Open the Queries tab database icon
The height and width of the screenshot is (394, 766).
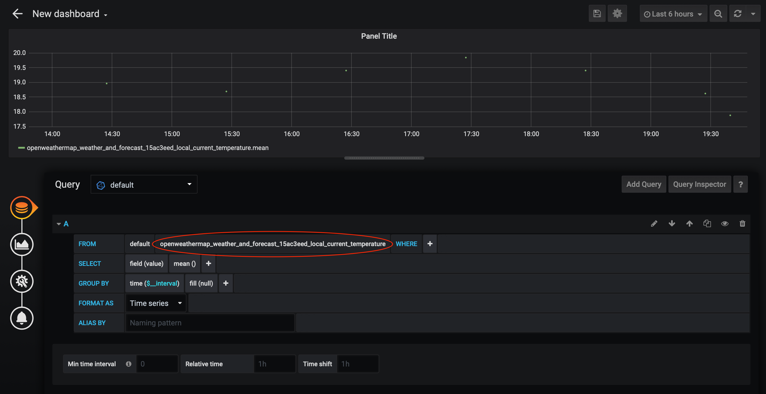22,207
